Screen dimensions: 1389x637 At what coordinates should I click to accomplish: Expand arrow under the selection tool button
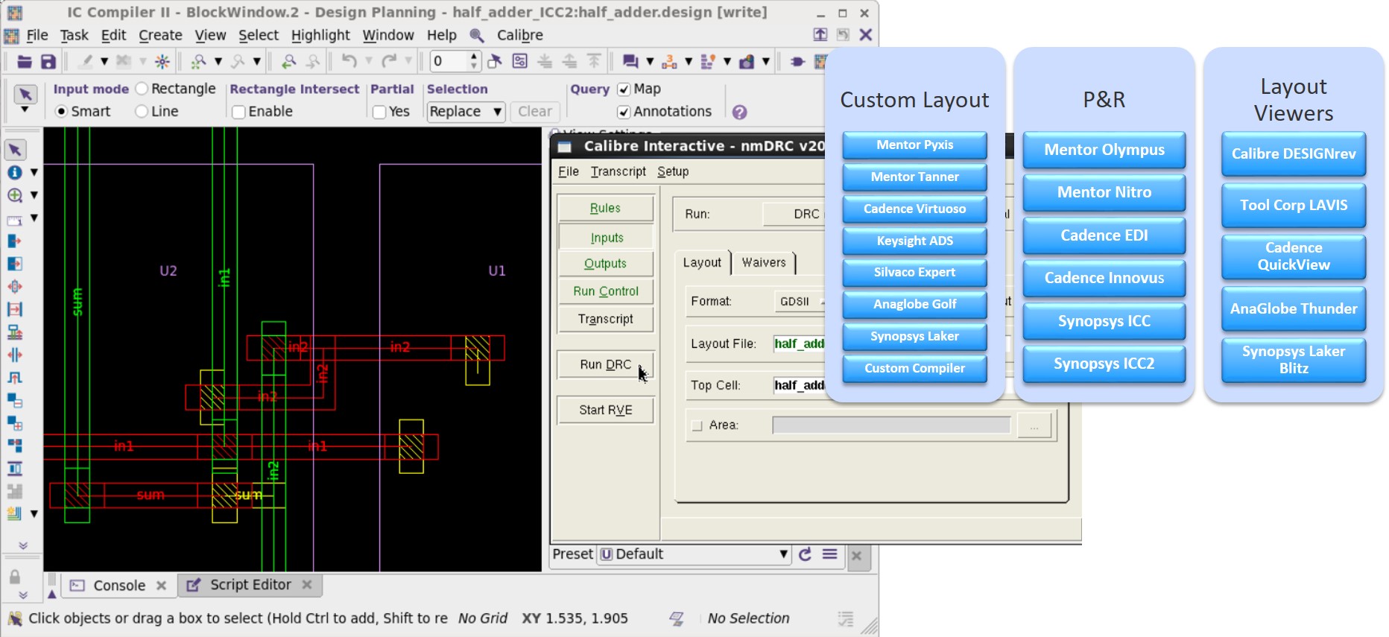tap(25, 110)
